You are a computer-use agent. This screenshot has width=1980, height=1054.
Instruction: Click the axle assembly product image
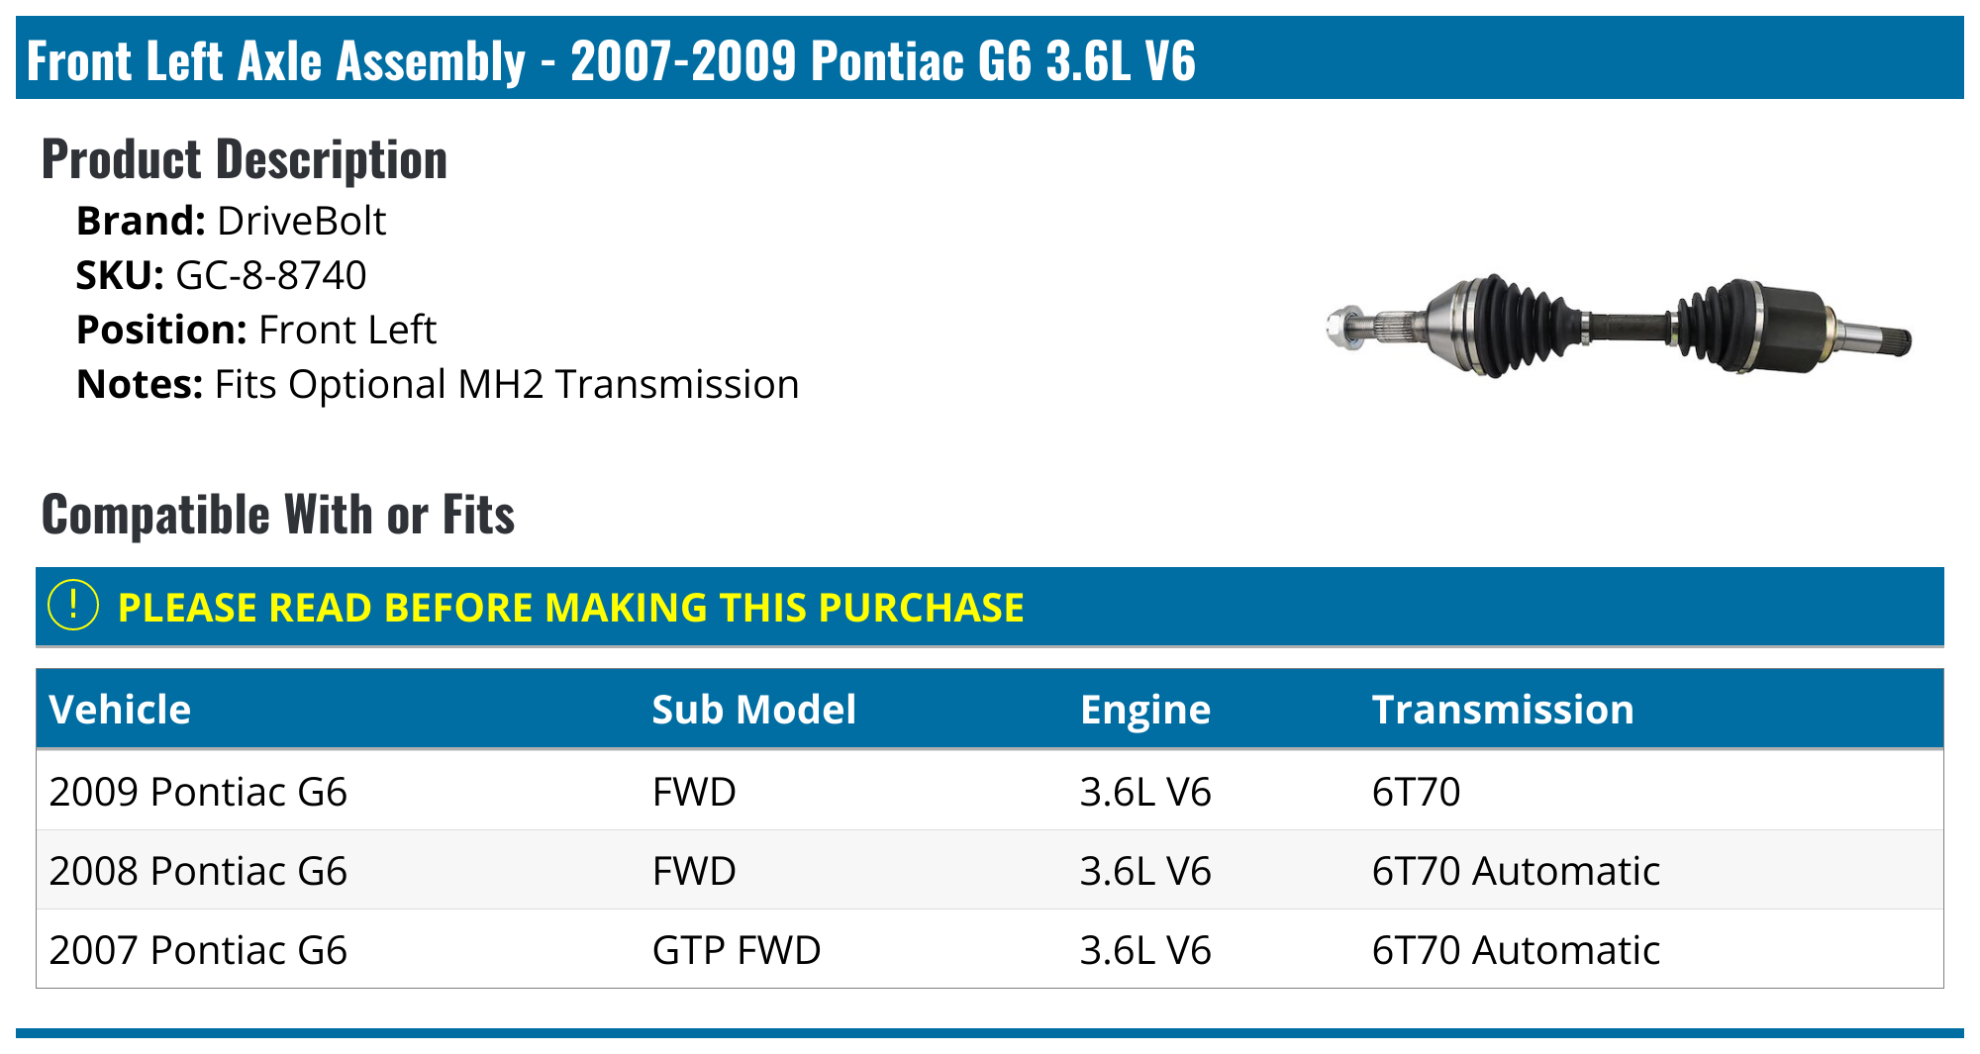[1618, 328]
